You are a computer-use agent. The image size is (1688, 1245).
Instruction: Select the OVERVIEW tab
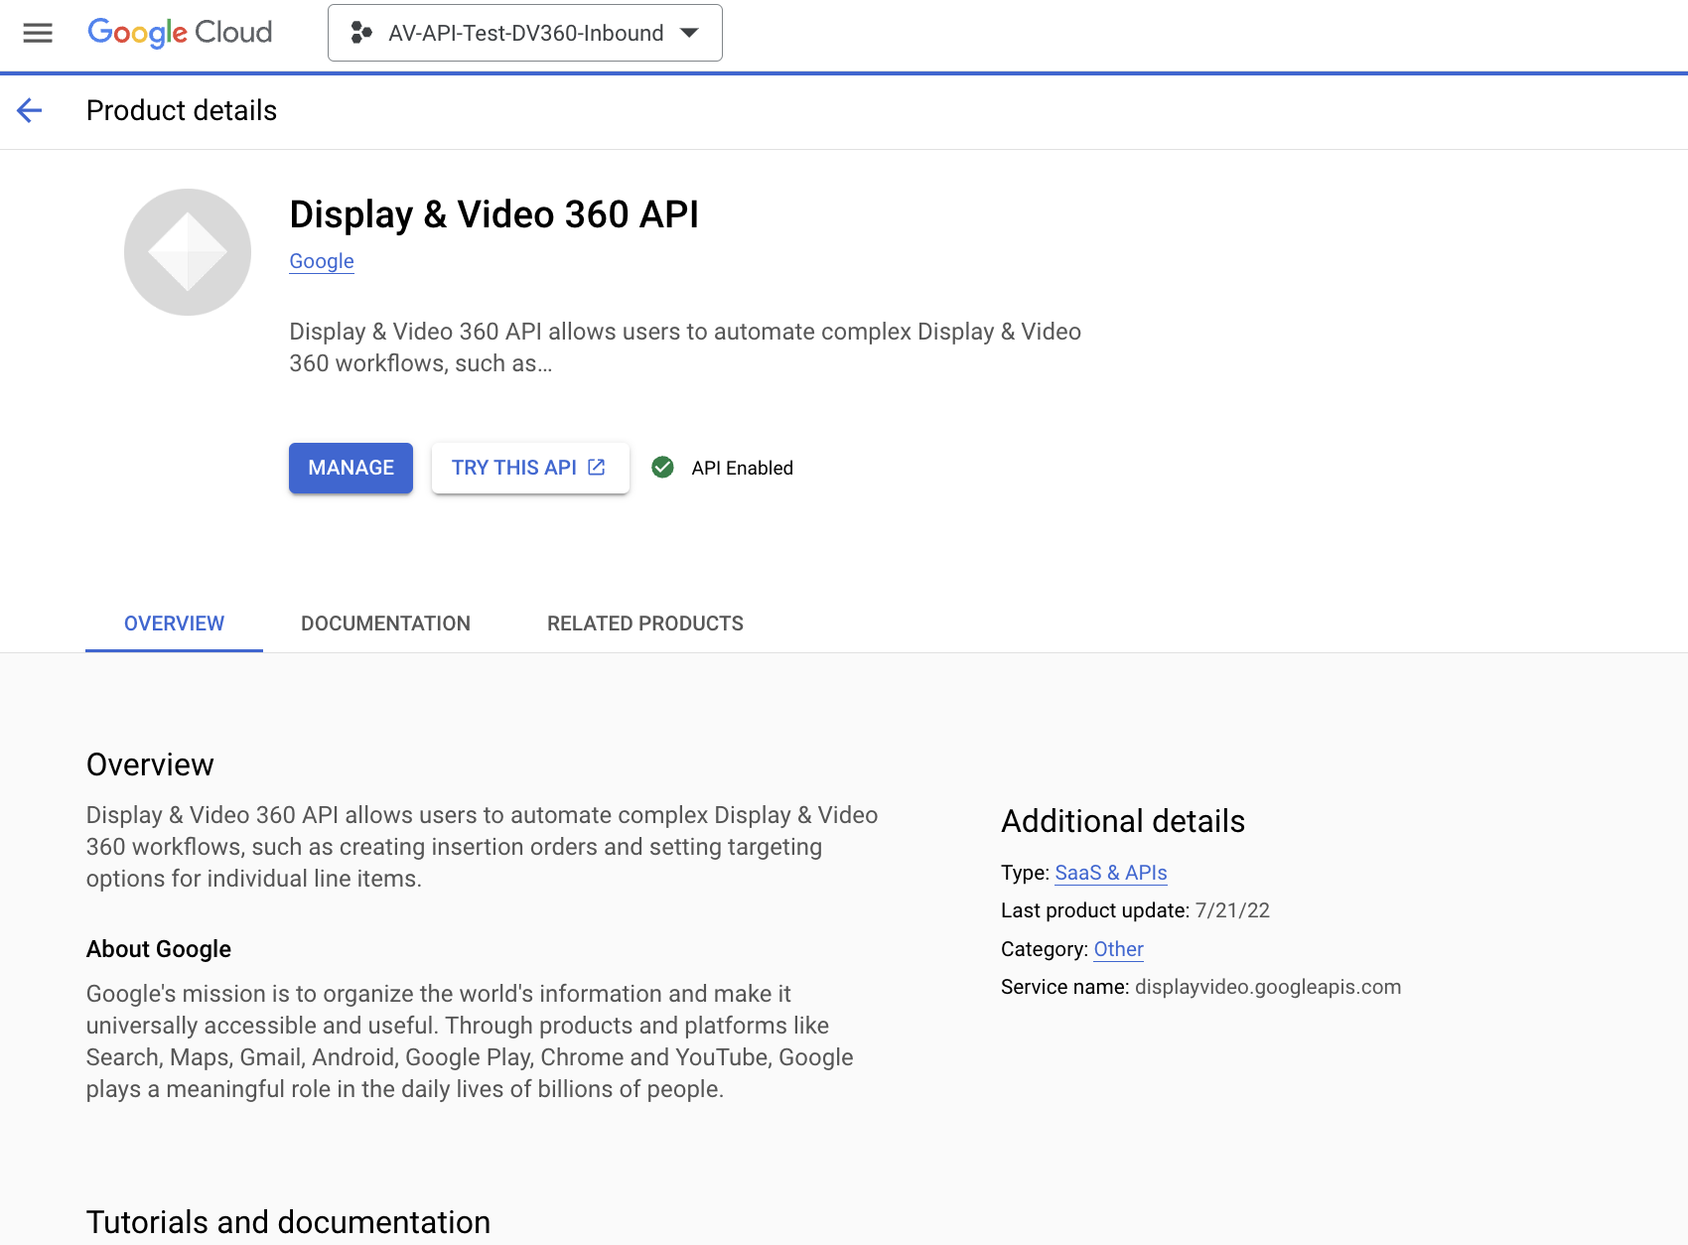[x=174, y=623]
